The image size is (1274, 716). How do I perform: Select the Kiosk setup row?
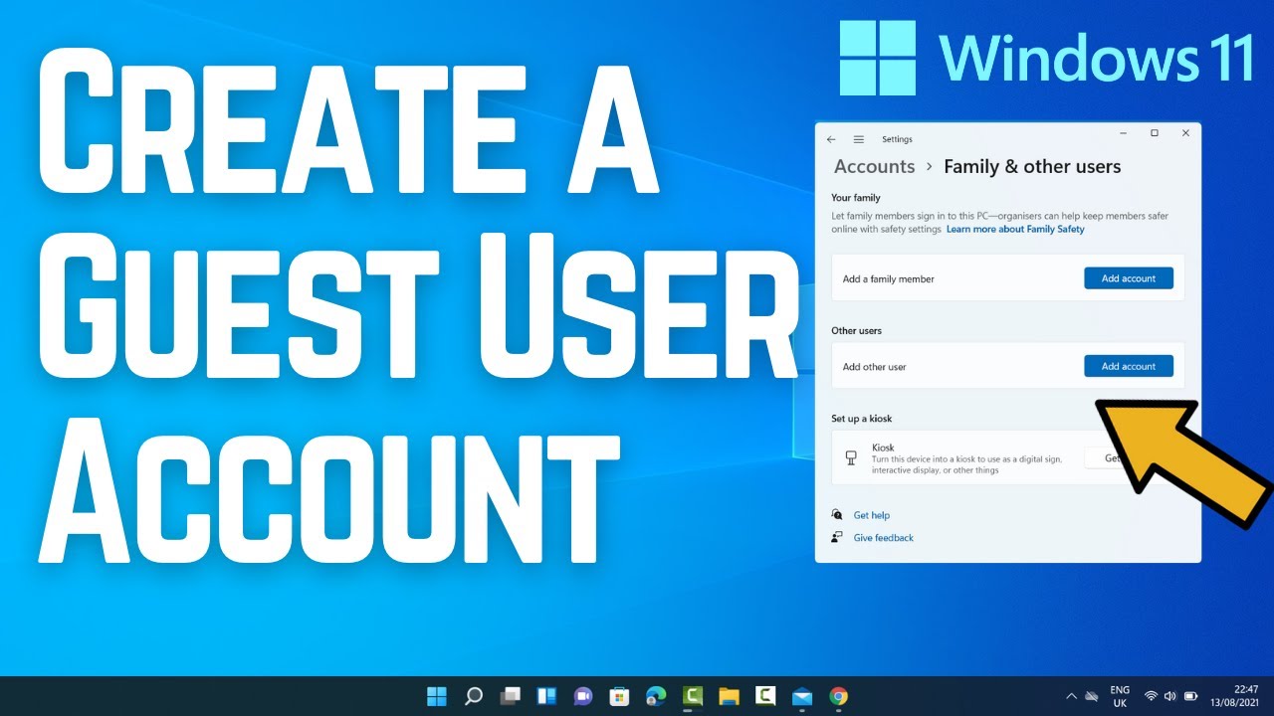[1008, 458]
